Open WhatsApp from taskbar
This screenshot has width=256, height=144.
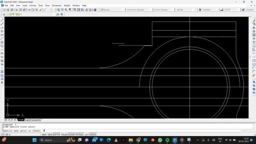pos(160,140)
